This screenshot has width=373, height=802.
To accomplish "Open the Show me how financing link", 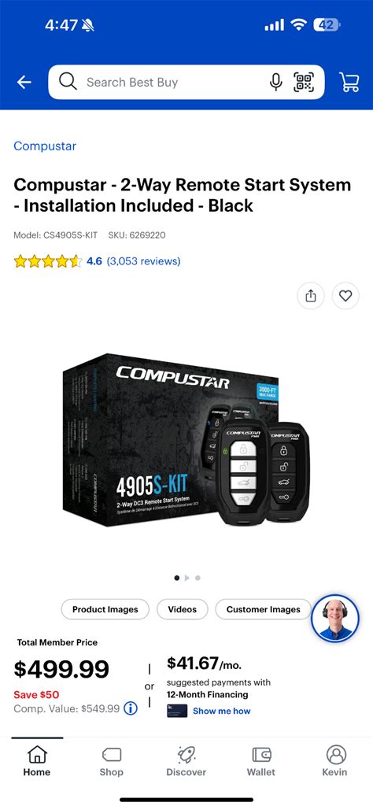I will click(x=222, y=711).
